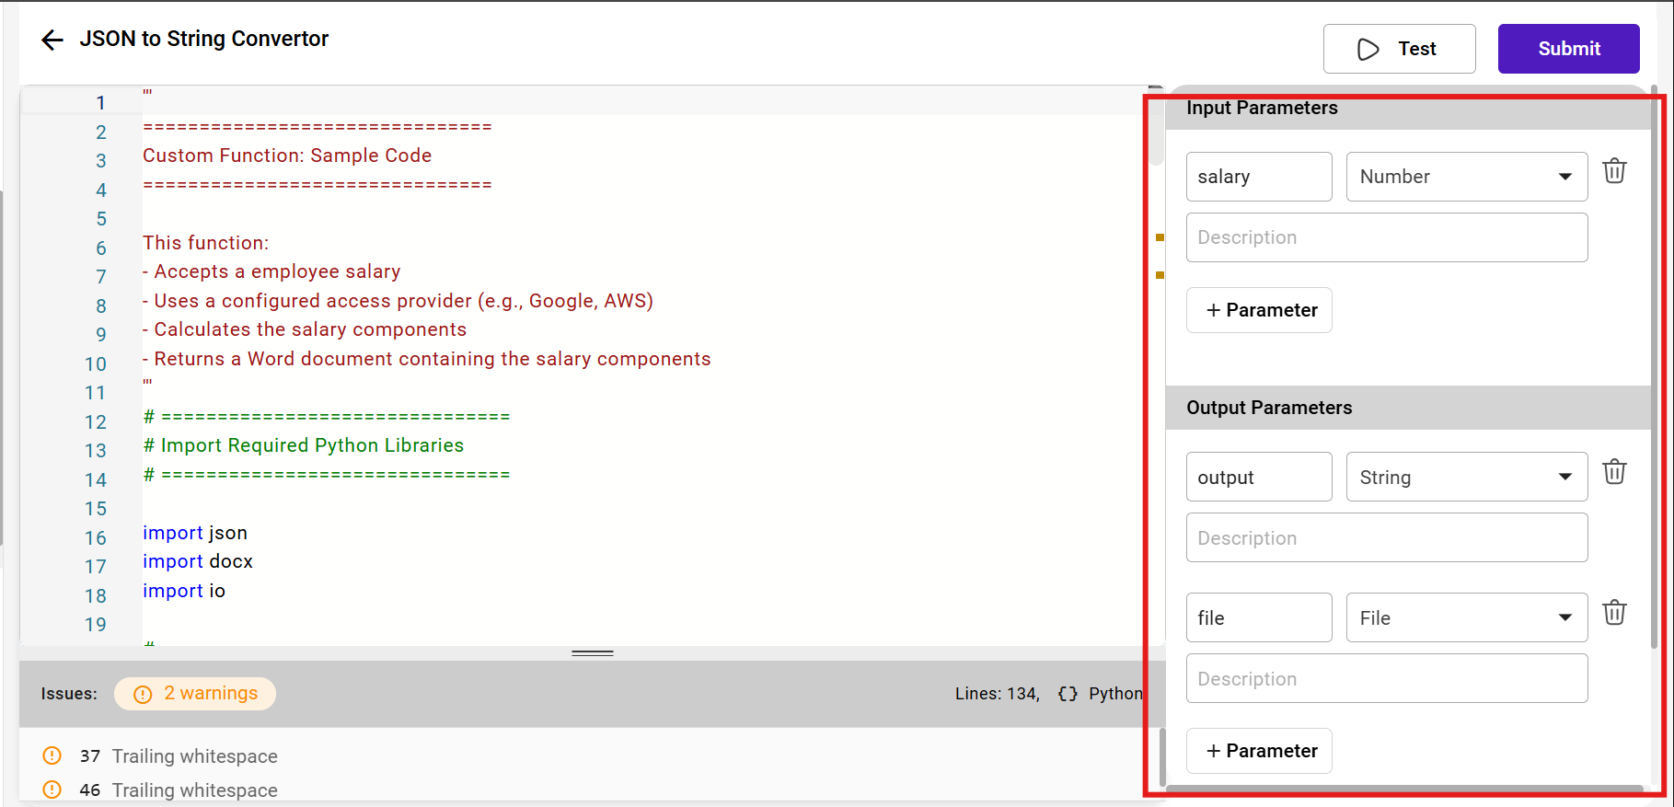
Task: Click the editor panel resize handle
Action: tap(593, 653)
